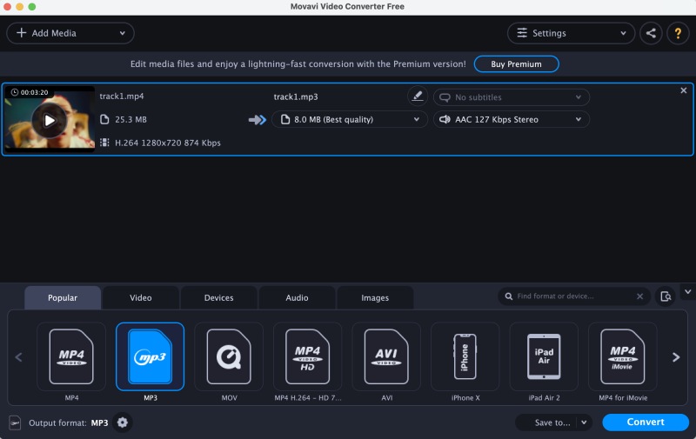Expand the No subtitles dropdown

point(512,97)
